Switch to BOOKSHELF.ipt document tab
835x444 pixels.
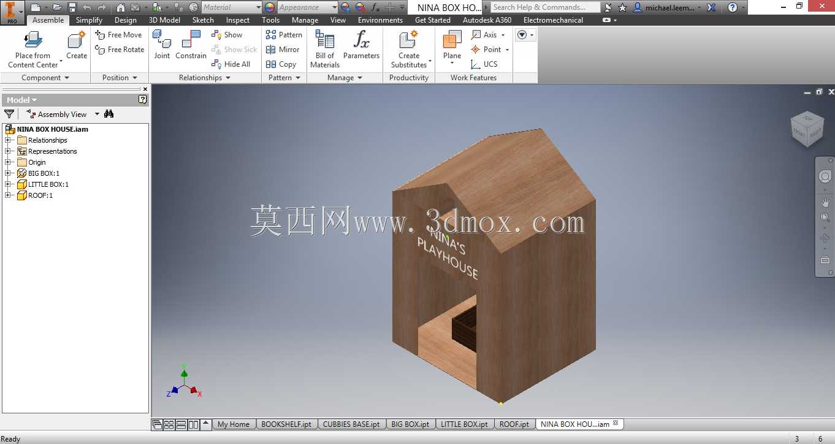point(286,424)
